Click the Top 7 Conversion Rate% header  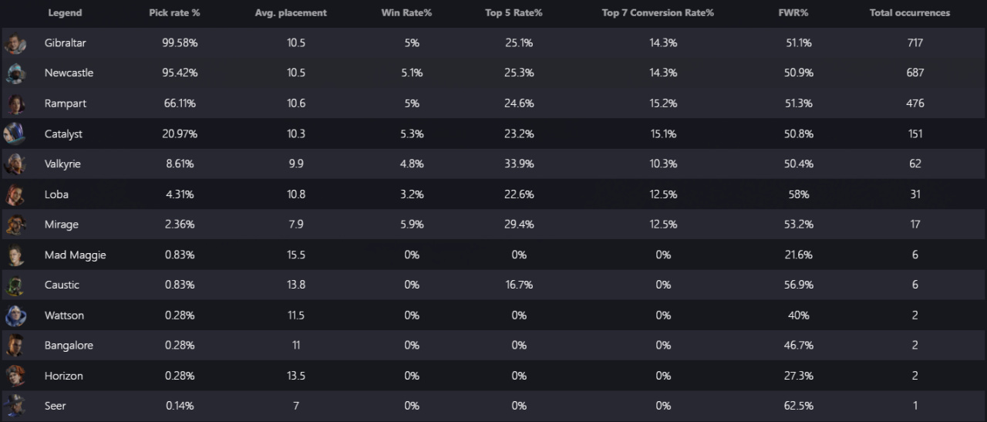tap(658, 13)
